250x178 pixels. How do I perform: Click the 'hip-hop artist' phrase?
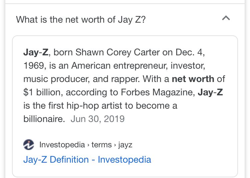click(x=94, y=106)
